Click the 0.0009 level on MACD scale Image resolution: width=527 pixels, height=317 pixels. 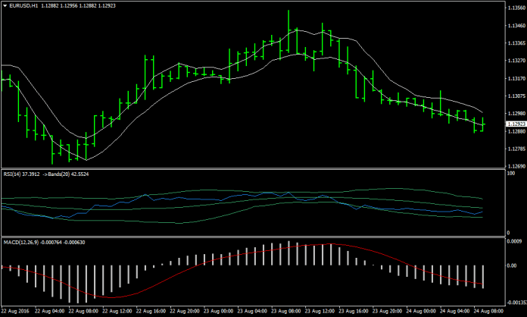click(x=513, y=241)
